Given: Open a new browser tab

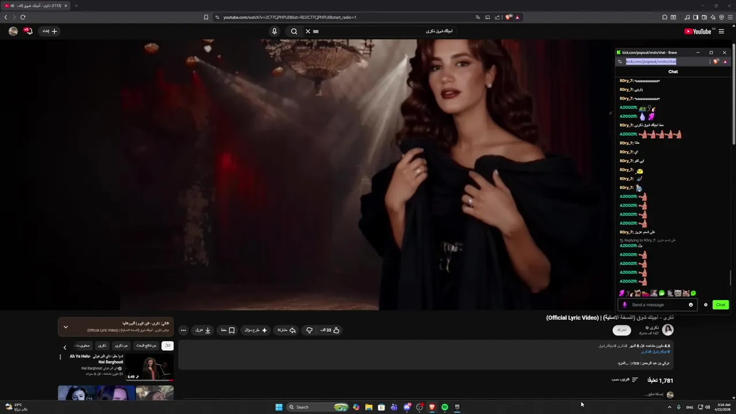Looking at the screenshot, I should click(x=76, y=6).
